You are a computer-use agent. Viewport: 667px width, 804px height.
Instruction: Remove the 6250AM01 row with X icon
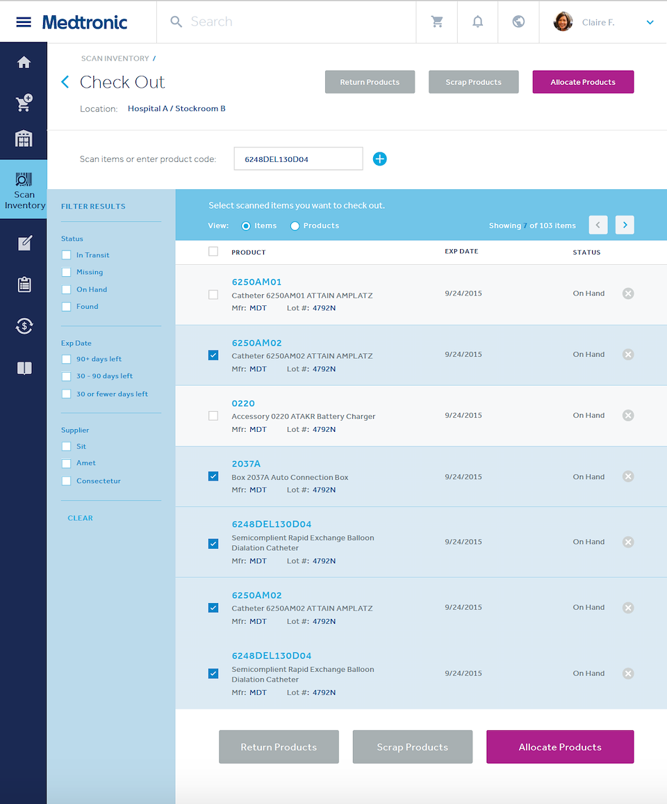pyautogui.click(x=628, y=294)
